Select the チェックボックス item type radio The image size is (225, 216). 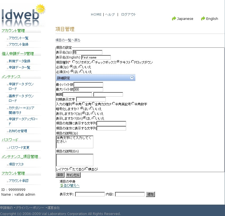[x=94, y=62]
